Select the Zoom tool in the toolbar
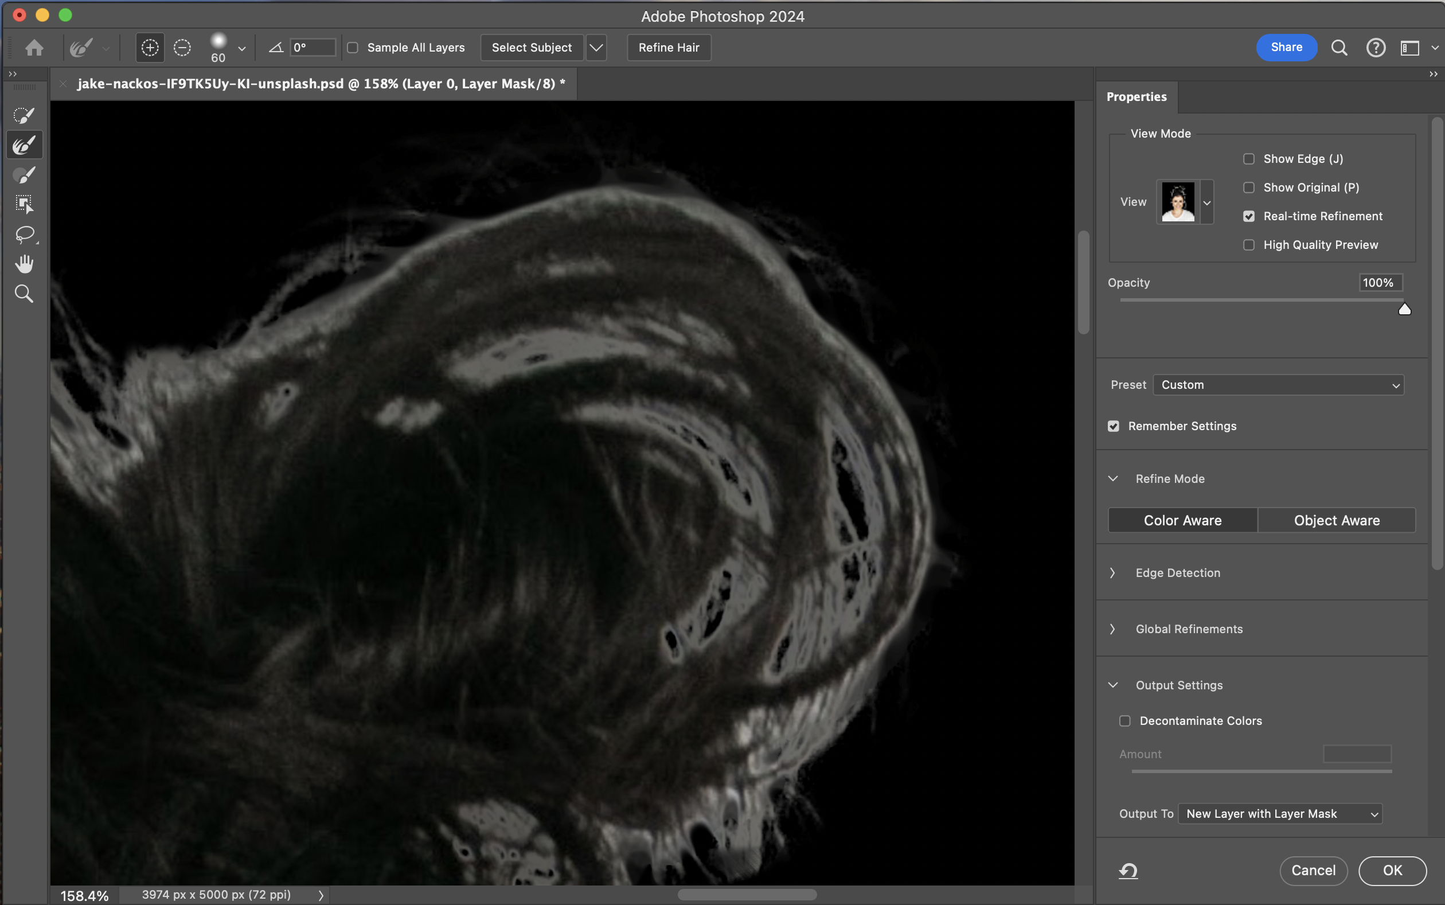 (24, 294)
